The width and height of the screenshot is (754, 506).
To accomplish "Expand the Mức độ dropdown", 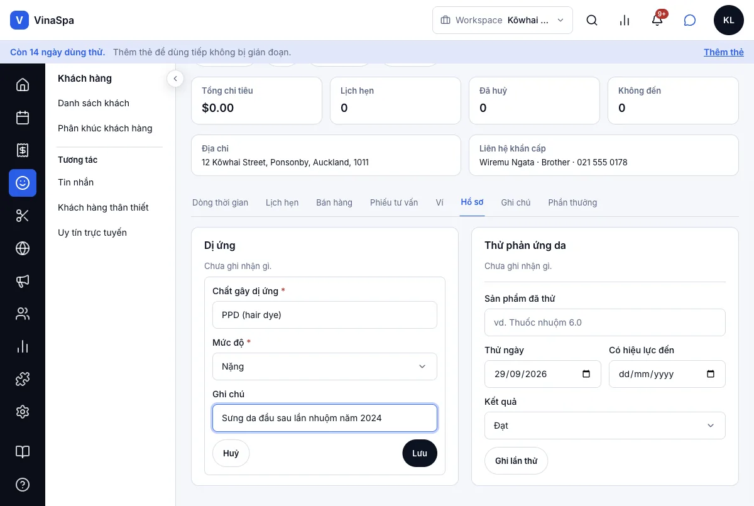I will [x=325, y=366].
